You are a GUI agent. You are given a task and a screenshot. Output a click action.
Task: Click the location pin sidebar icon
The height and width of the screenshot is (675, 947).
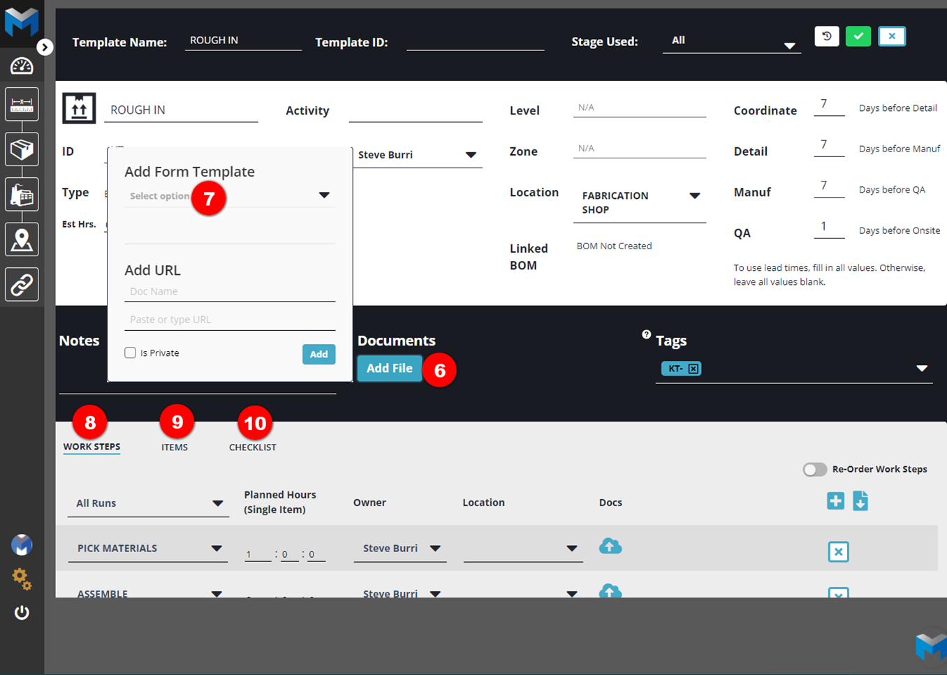click(x=22, y=239)
